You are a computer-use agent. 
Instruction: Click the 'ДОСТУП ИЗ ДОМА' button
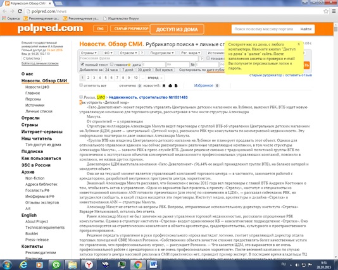(177, 29)
